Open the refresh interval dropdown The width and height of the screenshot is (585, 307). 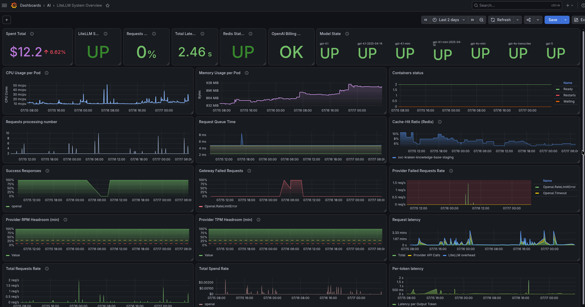coord(518,20)
